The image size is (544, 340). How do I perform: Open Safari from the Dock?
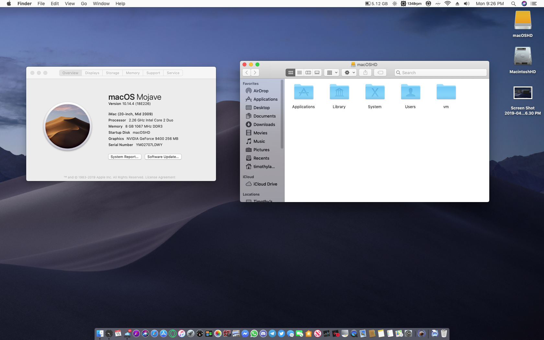[154, 333]
